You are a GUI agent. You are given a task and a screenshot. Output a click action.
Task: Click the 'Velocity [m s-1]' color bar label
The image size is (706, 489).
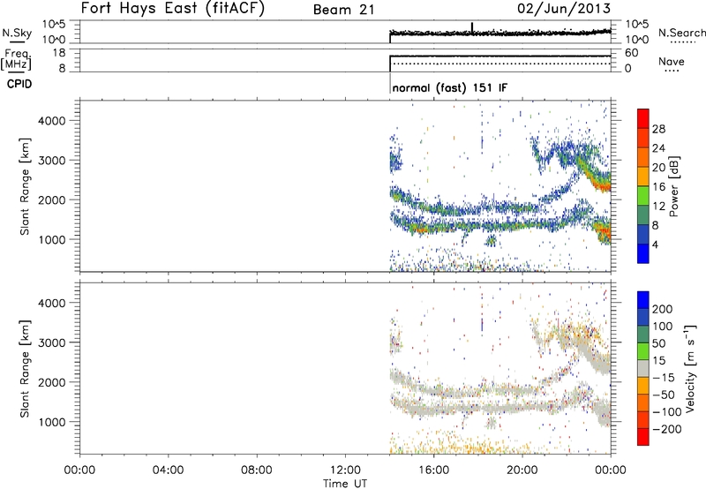pyautogui.click(x=690, y=368)
